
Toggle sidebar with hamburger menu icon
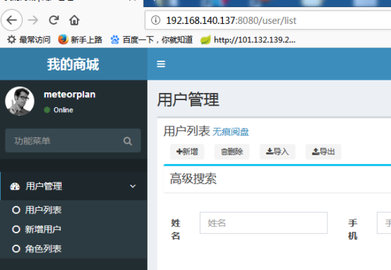pos(161,64)
